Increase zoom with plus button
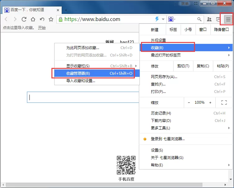The image size is (234, 188). (210, 102)
